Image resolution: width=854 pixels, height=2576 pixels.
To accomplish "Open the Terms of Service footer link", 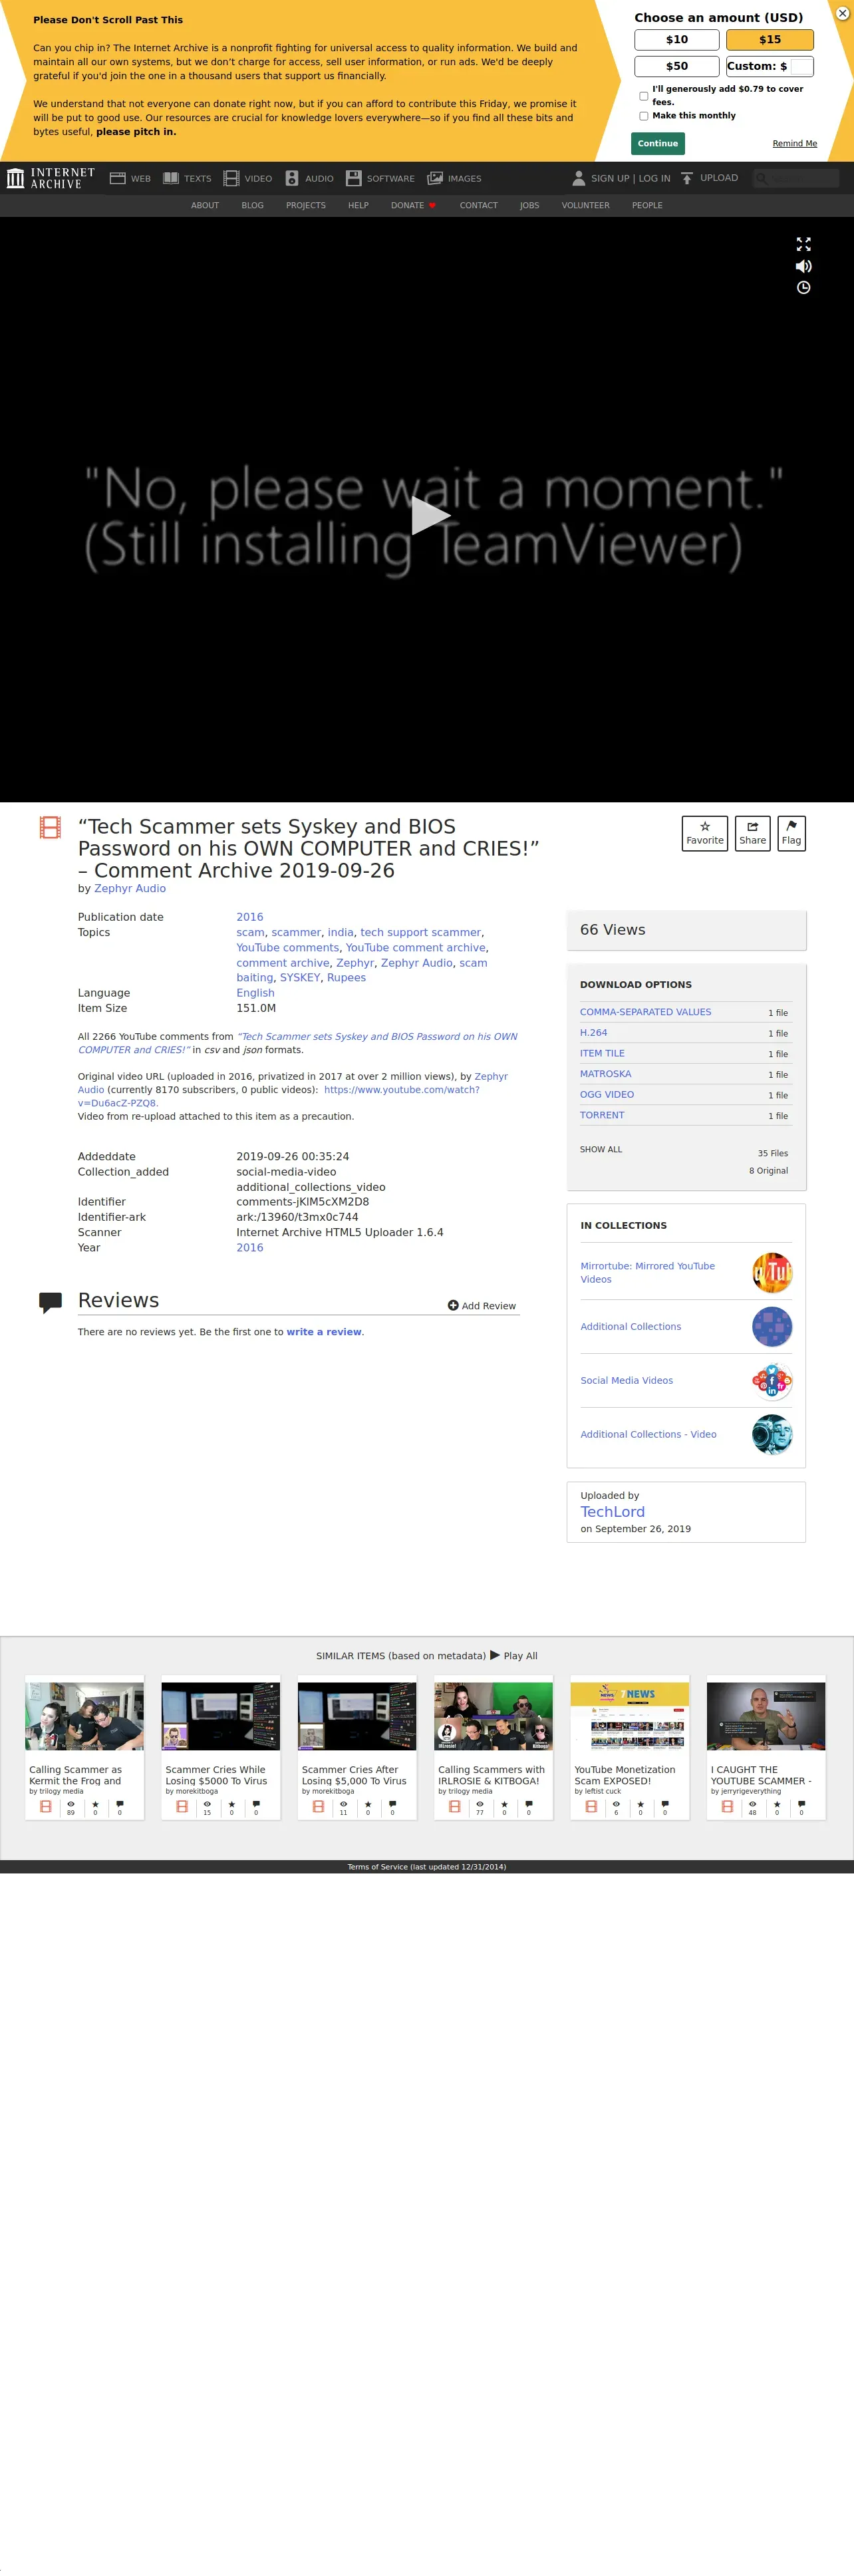I will 426,1867.
